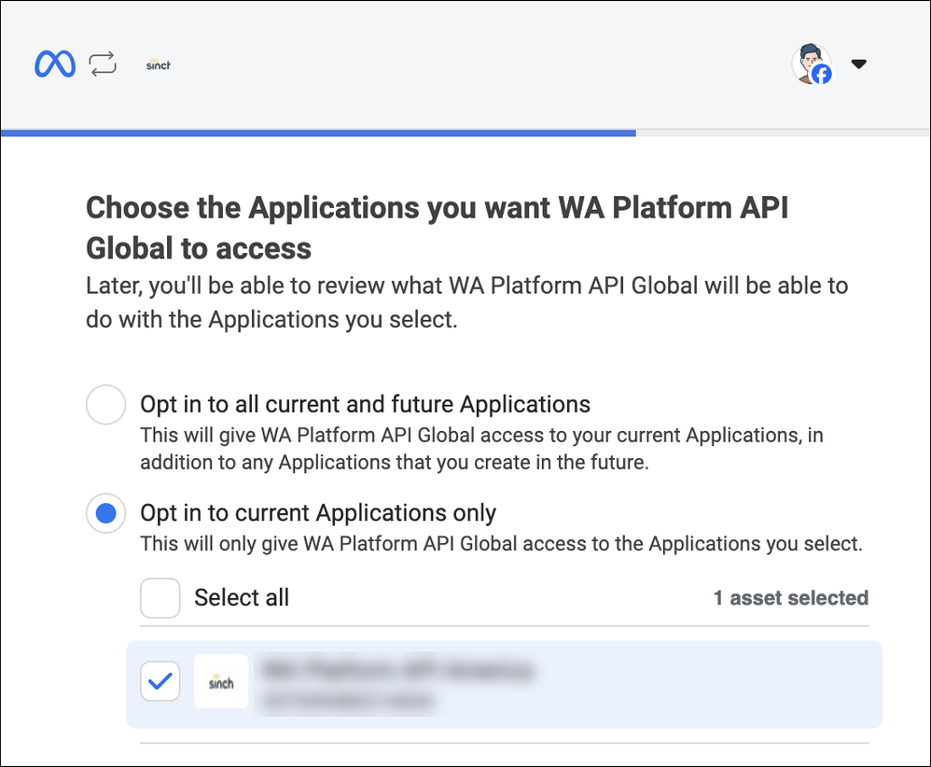Click the Facebook badge on the avatar
Image resolution: width=931 pixels, height=767 pixels.
point(823,75)
